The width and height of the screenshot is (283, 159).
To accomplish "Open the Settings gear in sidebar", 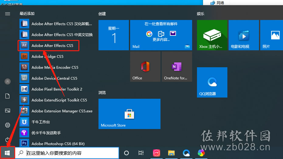I will [8, 125].
